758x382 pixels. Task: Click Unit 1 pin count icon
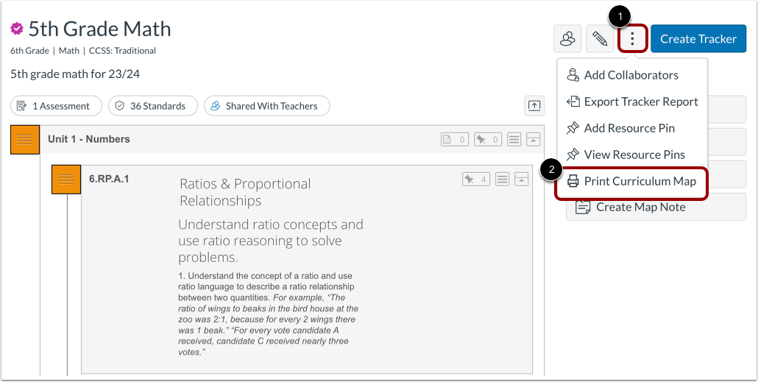pyautogui.click(x=488, y=140)
